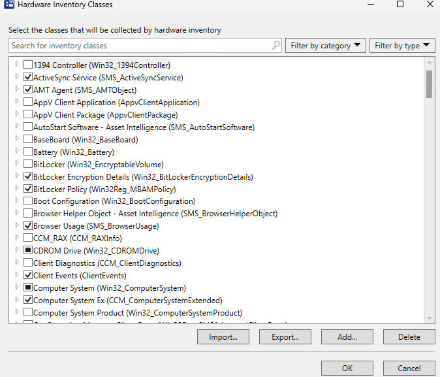
Task: Select the AMT Agent (SMS_AMTObject) row text
Action: (85, 90)
